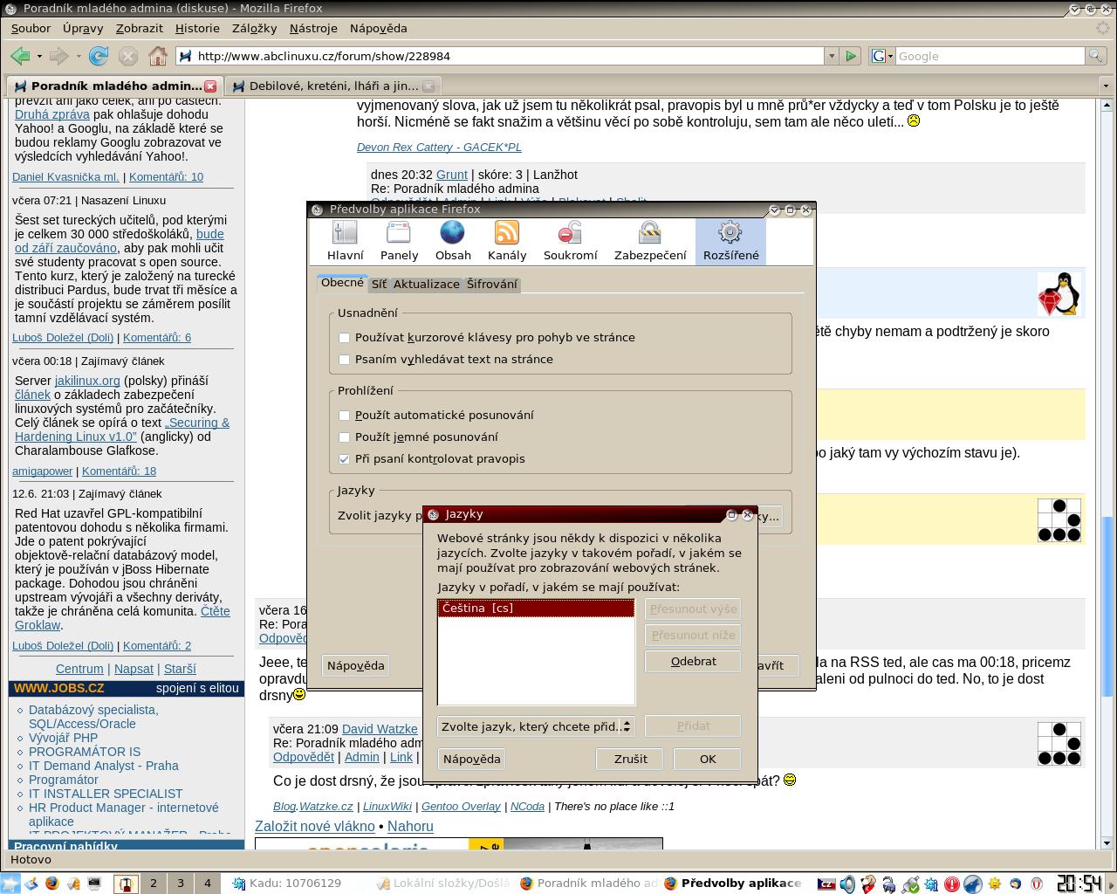Open the red exclamation tray icon
1117x894 pixels.
click(x=952, y=884)
